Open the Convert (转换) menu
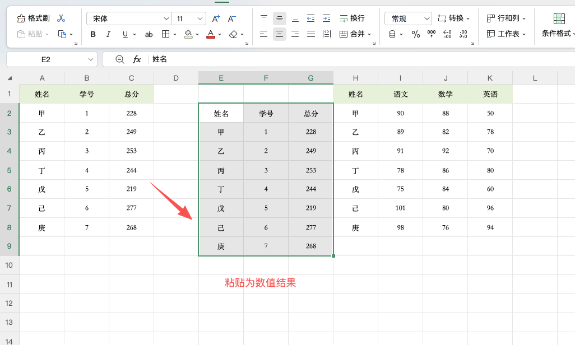Image resolution: width=575 pixels, height=345 pixels. pos(453,18)
